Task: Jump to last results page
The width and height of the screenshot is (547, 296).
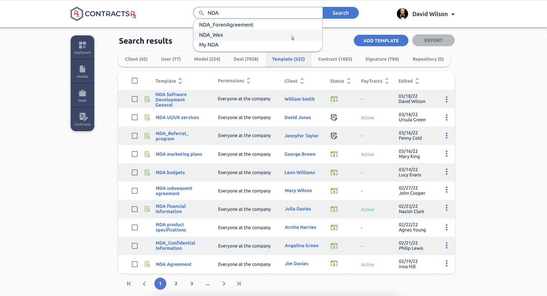Action: pos(239,284)
